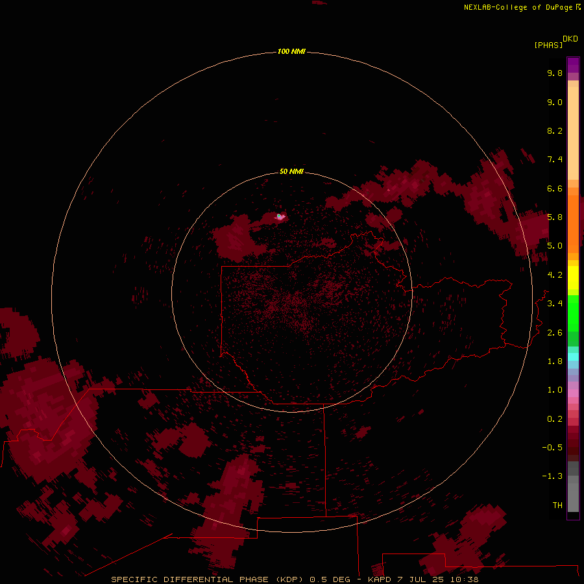Pick the light peach segment of the color scale
The image size is (584, 584).
click(x=573, y=133)
